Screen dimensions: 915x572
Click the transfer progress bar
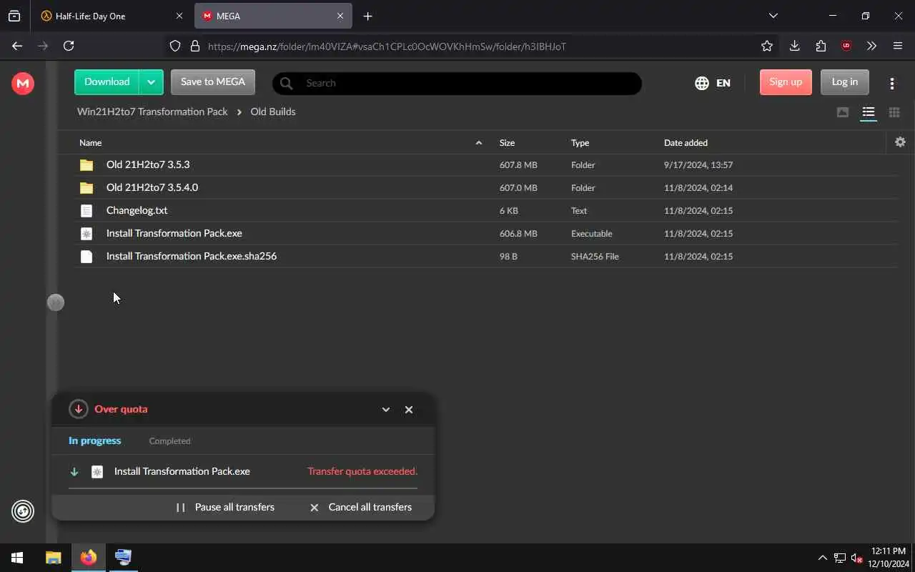tap(243, 488)
